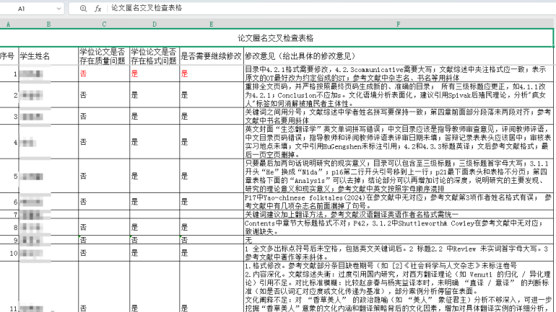Select column C header

coord(103,24)
